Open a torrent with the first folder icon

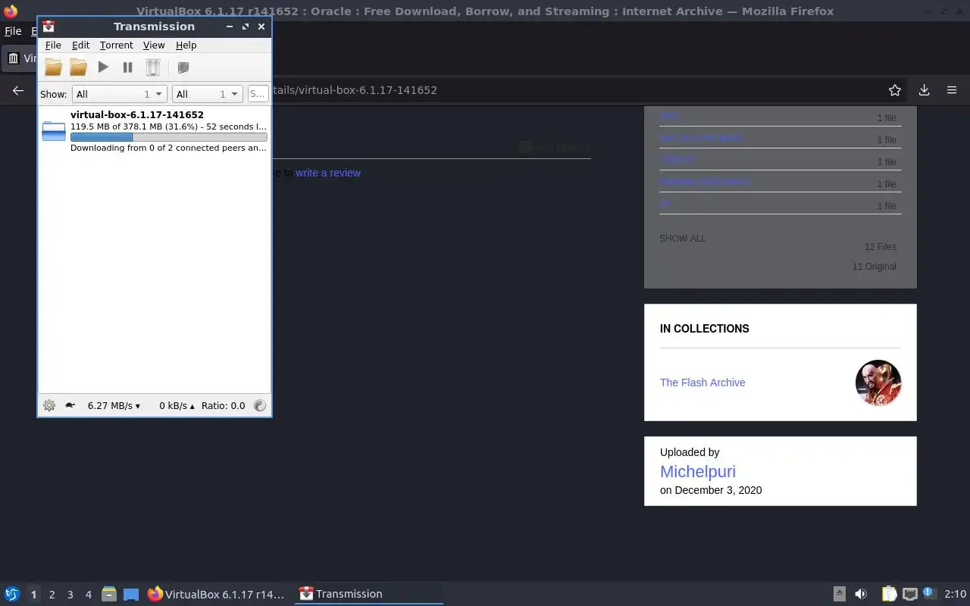coord(53,67)
